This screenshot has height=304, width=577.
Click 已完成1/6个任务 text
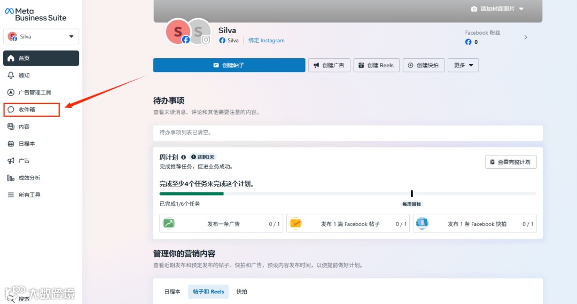click(x=180, y=204)
